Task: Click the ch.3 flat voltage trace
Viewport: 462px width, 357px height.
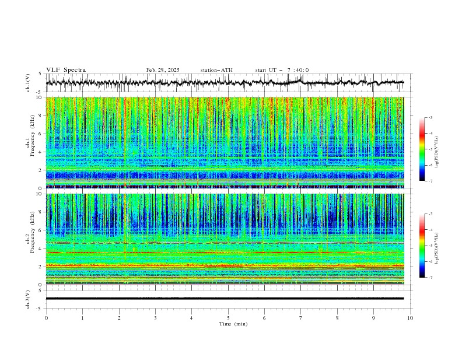Action: pos(225,299)
